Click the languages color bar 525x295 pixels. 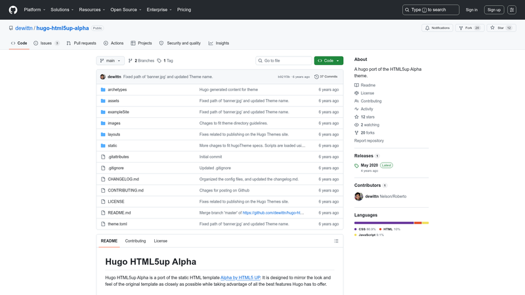coord(391,223)
